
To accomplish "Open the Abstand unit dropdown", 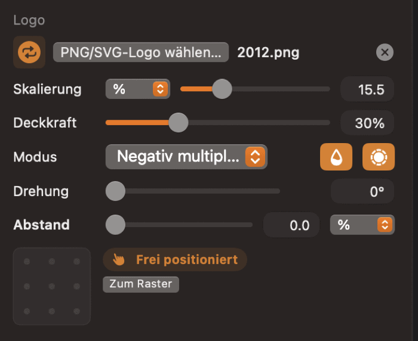I will [362, 225].
